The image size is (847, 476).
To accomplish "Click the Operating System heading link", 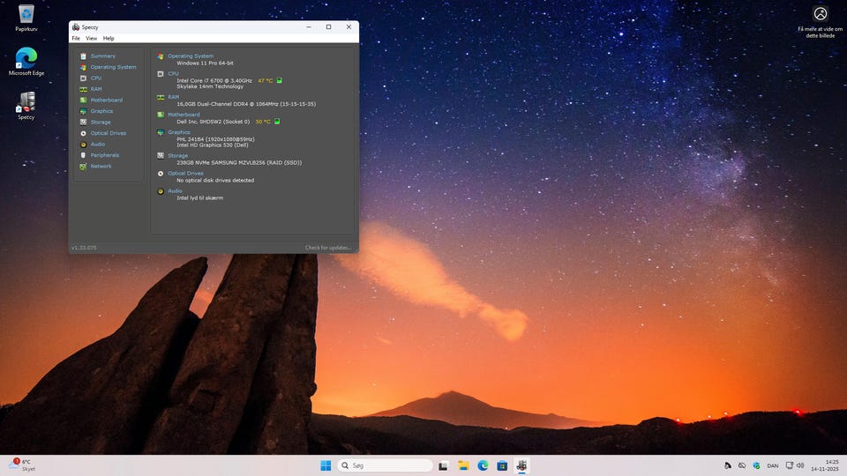I will [x=191, y=56].
